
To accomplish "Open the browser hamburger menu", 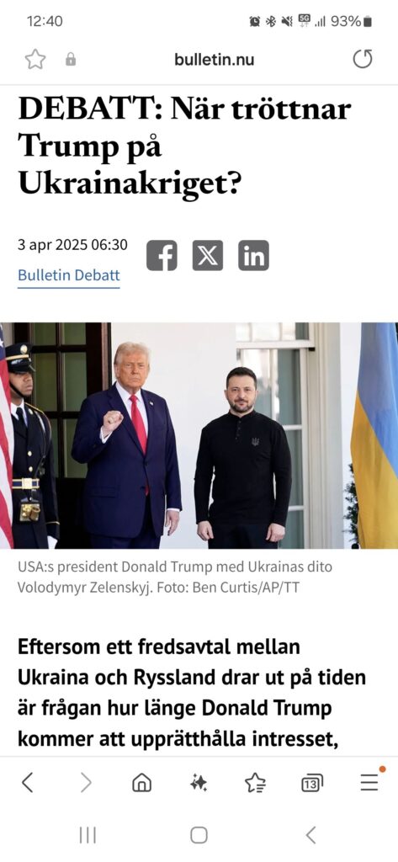I will coord(369,782).
